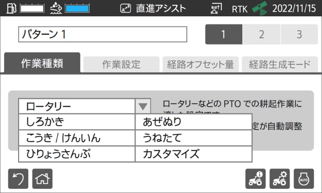Choose しろかき from the list
Image resolution: width=322 pixels, height=193 pixels.
(x=77, y=122)
